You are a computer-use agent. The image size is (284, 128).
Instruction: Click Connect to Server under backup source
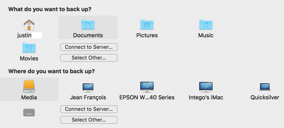click(x=89, y=47)
